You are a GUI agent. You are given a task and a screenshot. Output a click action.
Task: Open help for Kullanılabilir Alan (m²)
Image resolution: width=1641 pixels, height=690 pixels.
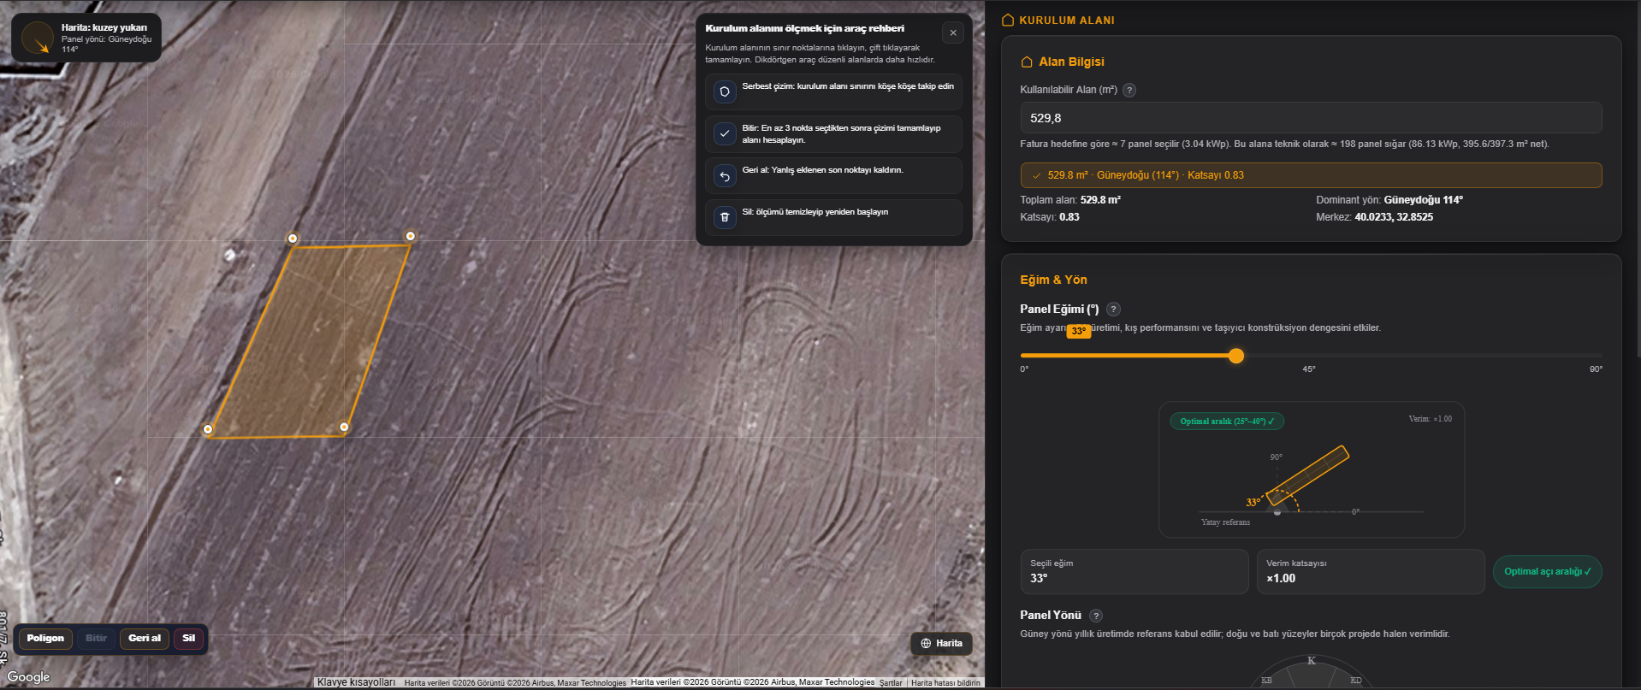pos(1129,90)
